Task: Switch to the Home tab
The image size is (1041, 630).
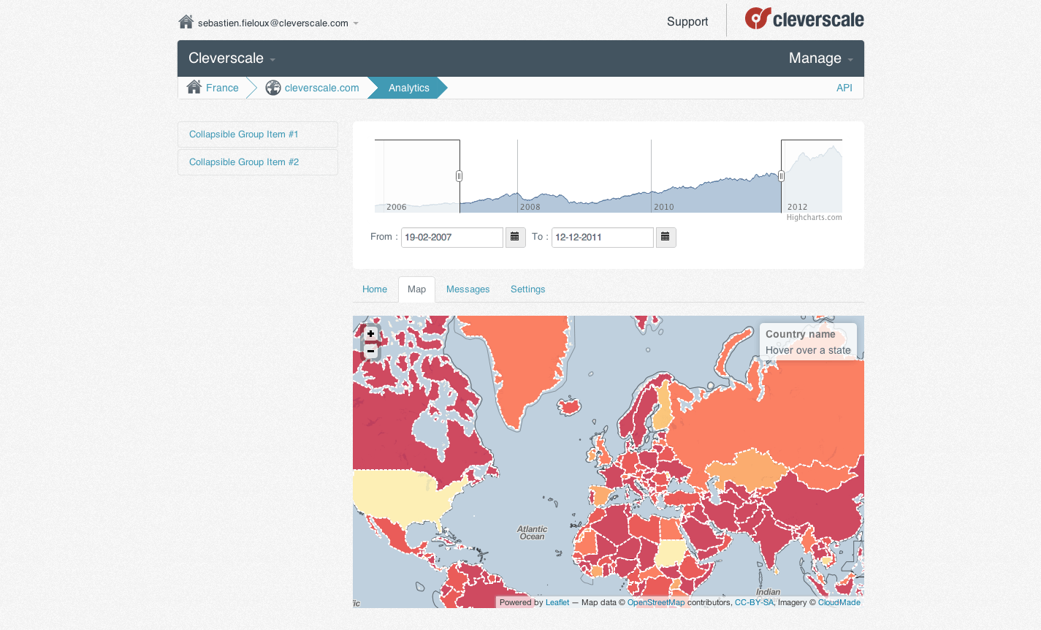Action: (x=375, y=289)
